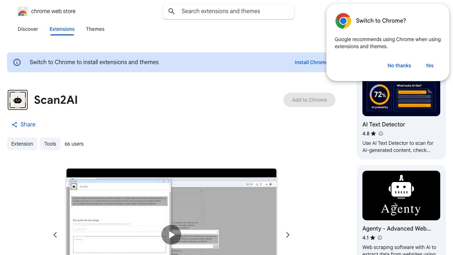453x255 pixels.
Task: Click the Agenty web scraping description text
Action: pyautogui.click(x=399, y=250)
